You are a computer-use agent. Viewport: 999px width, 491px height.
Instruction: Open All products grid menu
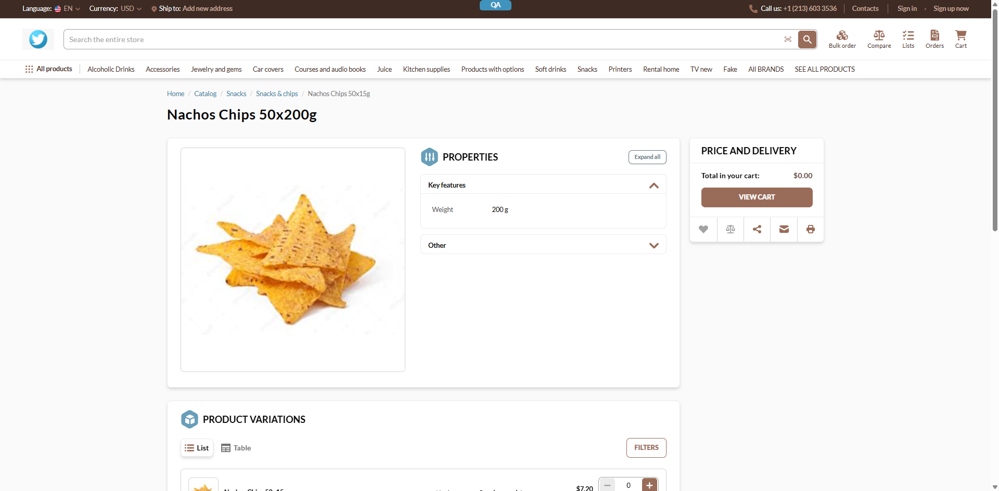point(48,69)
